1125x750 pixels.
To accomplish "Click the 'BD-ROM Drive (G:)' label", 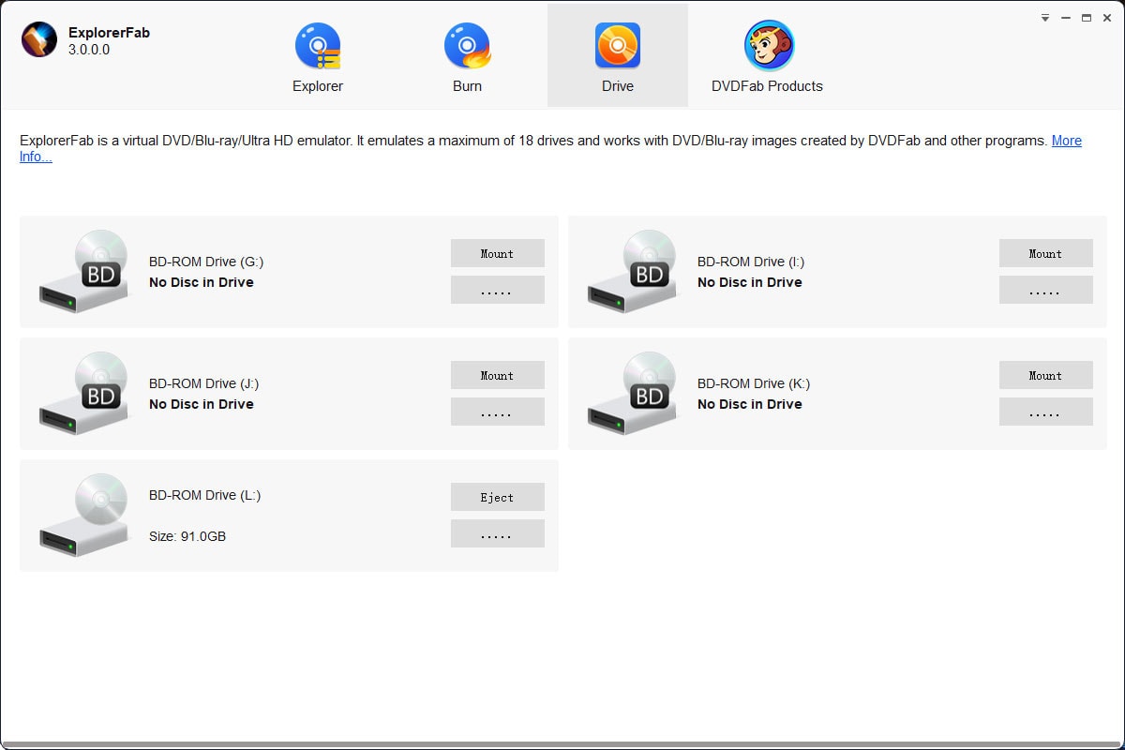I will pyautogui.click(x=206, y=262).
